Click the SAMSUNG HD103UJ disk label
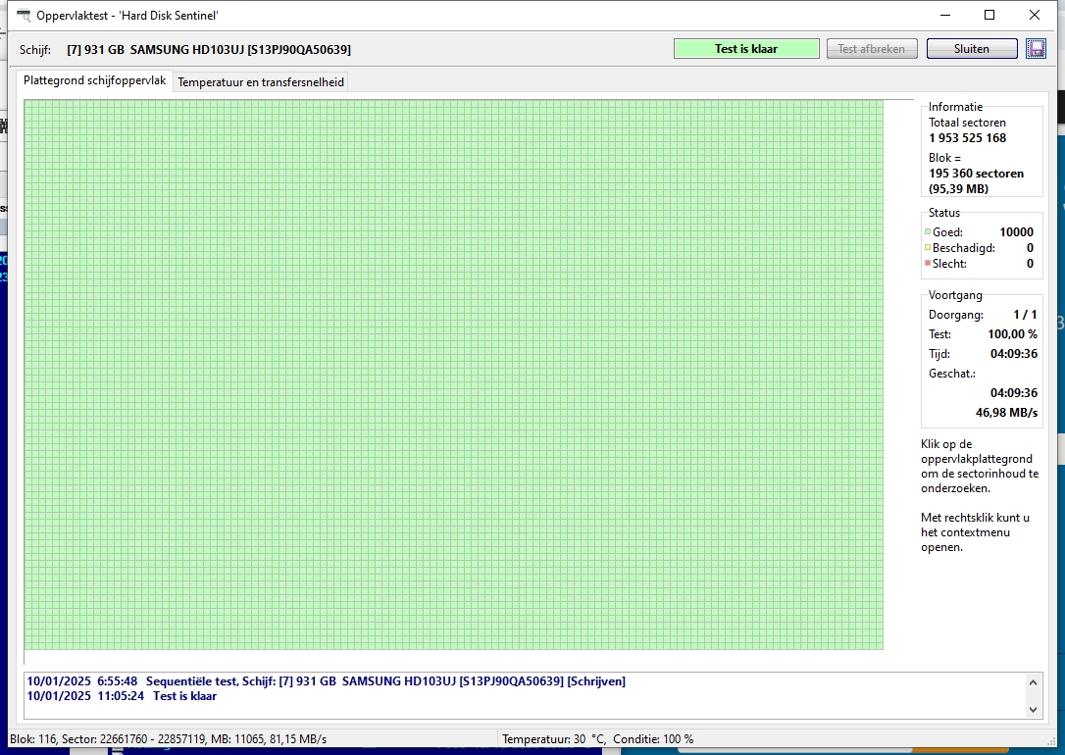 tap(209, 50)
